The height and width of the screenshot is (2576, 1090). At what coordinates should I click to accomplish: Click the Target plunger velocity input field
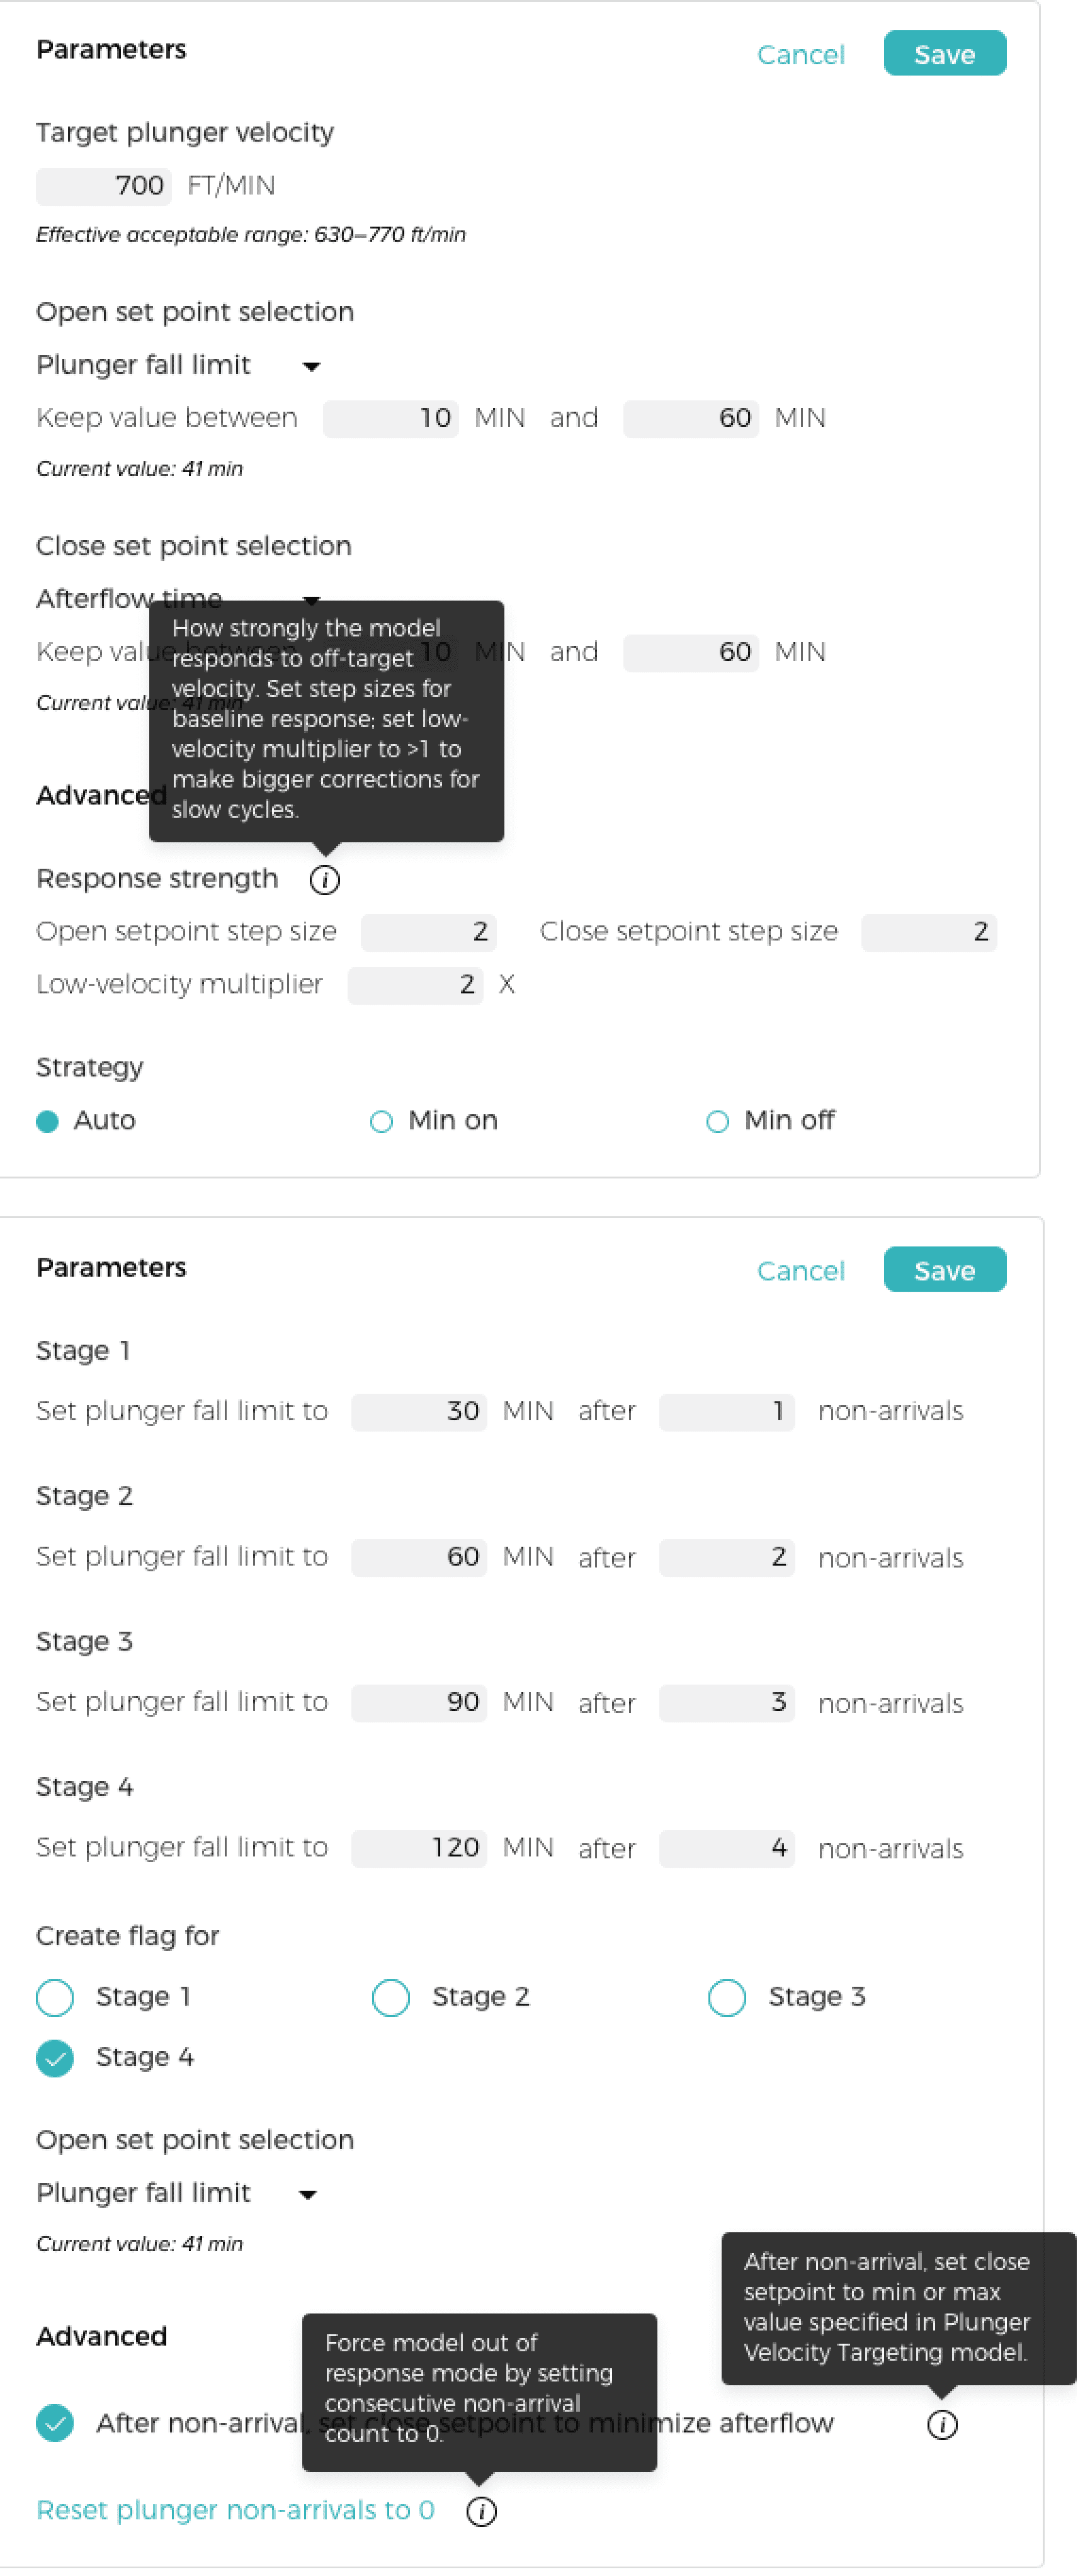(x=104, y=187)
